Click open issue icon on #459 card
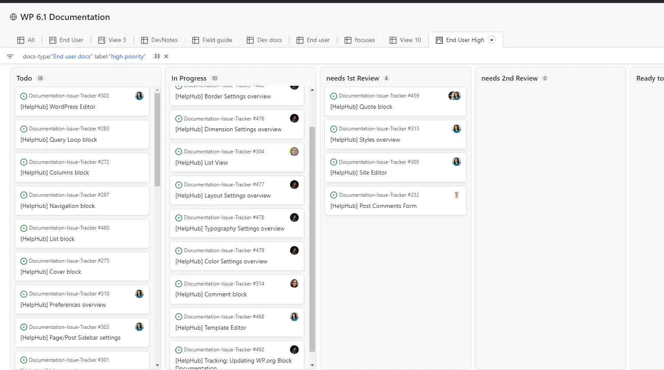 point(334,96)
